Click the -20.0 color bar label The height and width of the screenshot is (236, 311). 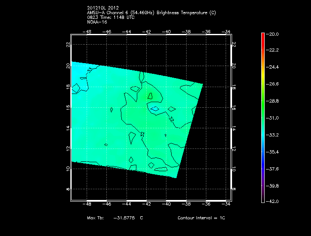273,34
